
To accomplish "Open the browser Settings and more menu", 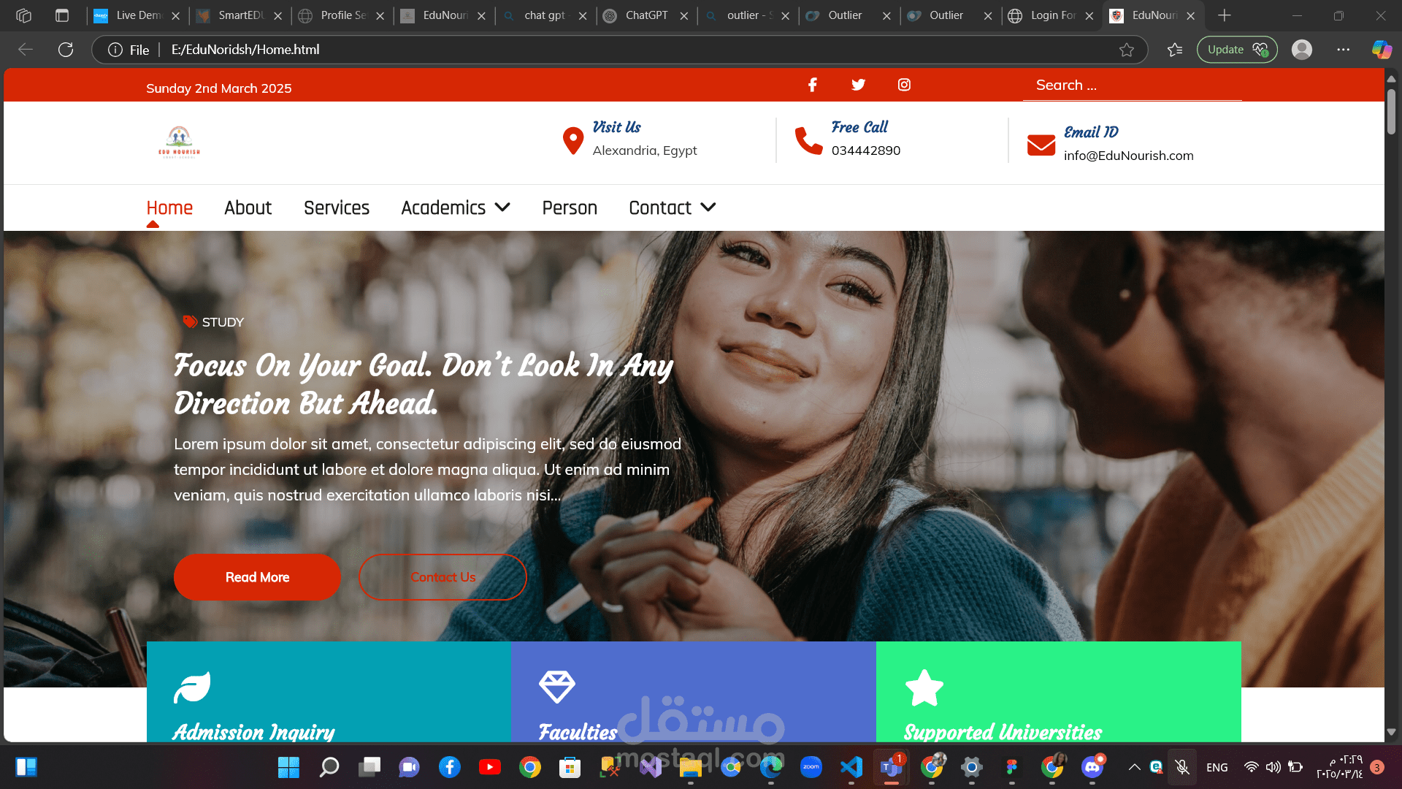I will pos(1343,50).
